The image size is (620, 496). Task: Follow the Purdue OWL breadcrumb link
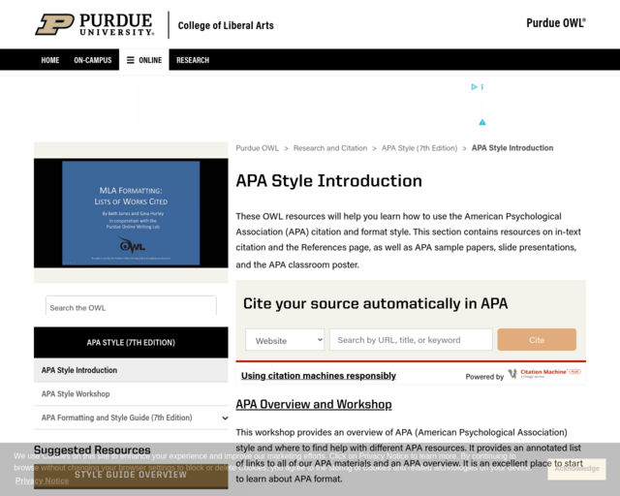(x=258, y=148)
